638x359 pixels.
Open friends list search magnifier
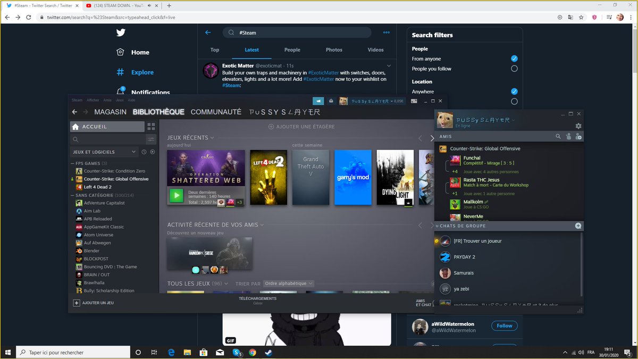click(x=558, y=137)
